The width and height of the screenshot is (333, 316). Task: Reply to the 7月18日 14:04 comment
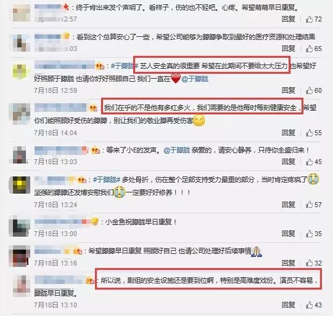(x=289, y=133)
